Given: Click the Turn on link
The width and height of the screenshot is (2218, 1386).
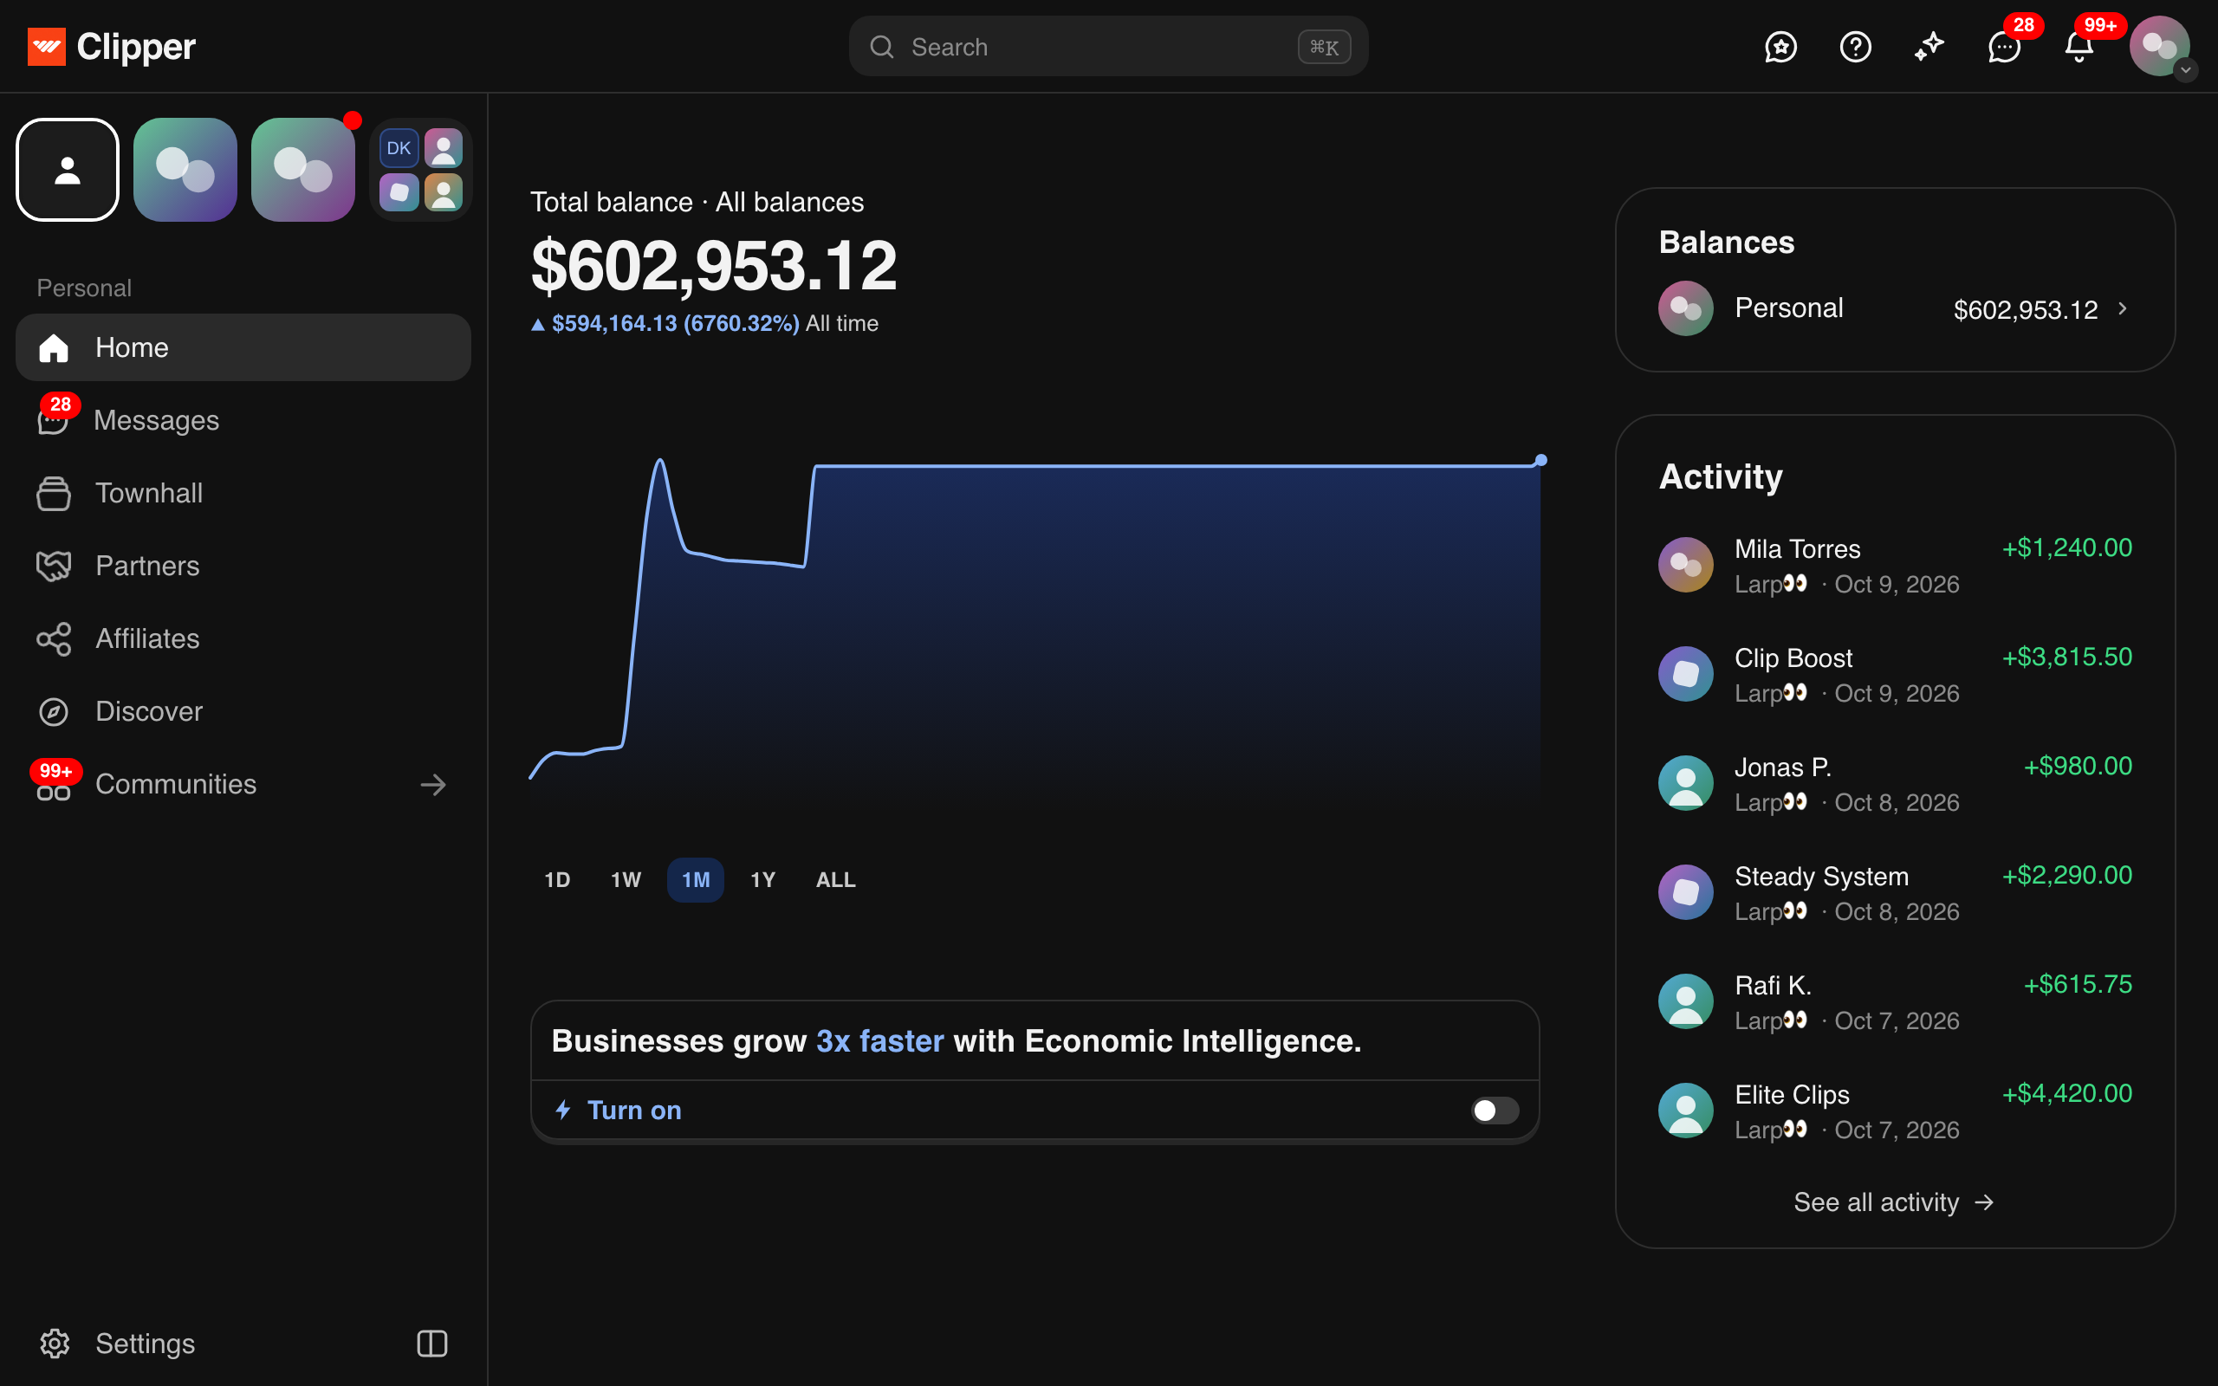Looking at the screenshot, I should tap(634, 1110).
